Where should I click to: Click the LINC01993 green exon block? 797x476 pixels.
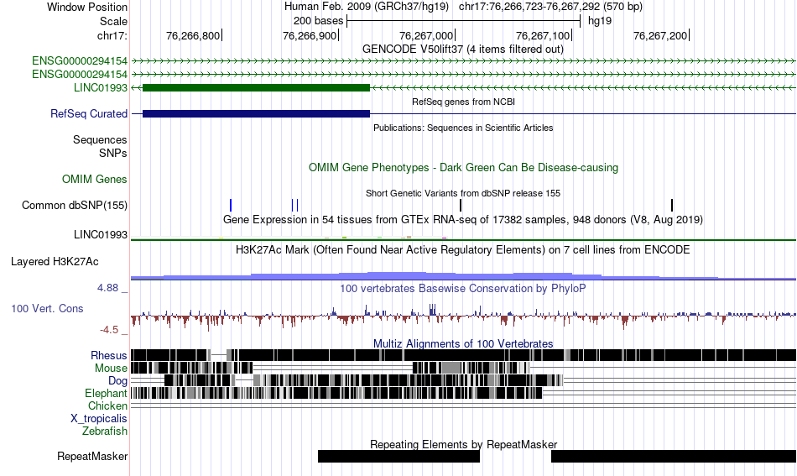(256, 87)
